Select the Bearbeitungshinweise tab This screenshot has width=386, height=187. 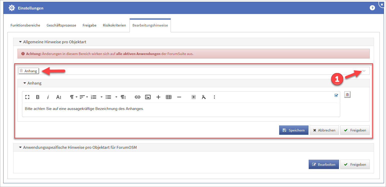(150, 25)
